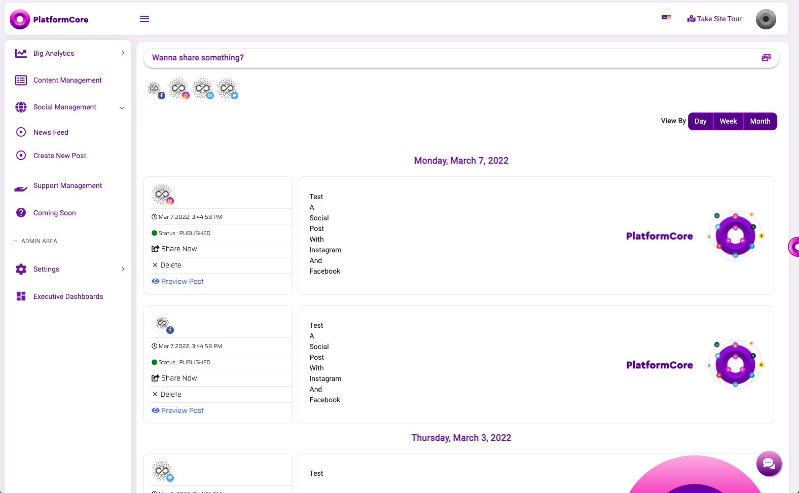Open media gallery icon in share box
The width and height of the screenshot is (799, 493).
[766, 58]
